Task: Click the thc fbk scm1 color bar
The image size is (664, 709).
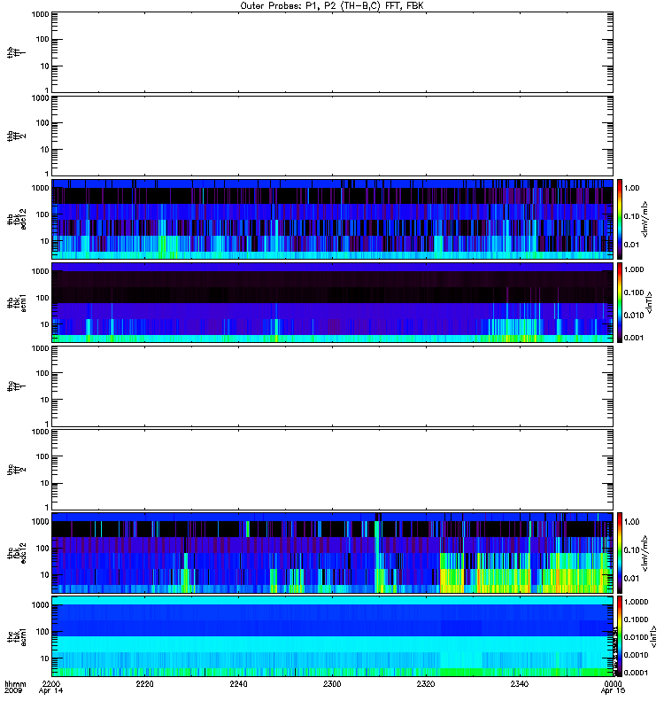Action: point(620,636)
